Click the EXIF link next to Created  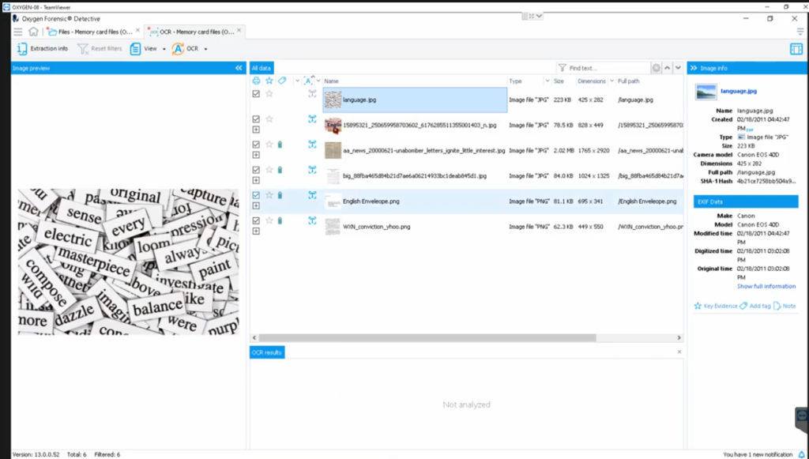click(x=750, y=130)
